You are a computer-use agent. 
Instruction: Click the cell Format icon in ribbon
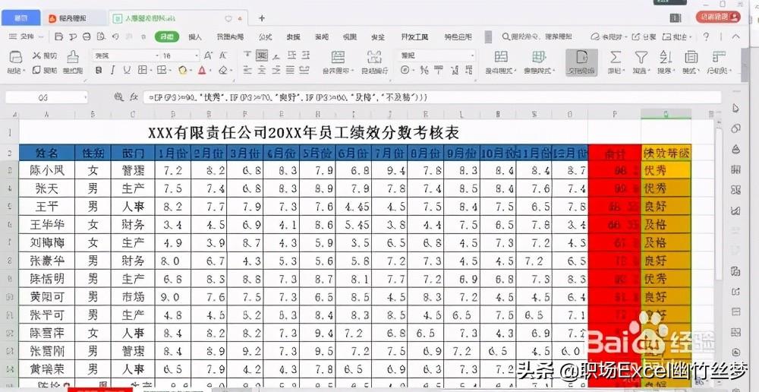pos(691,57)
